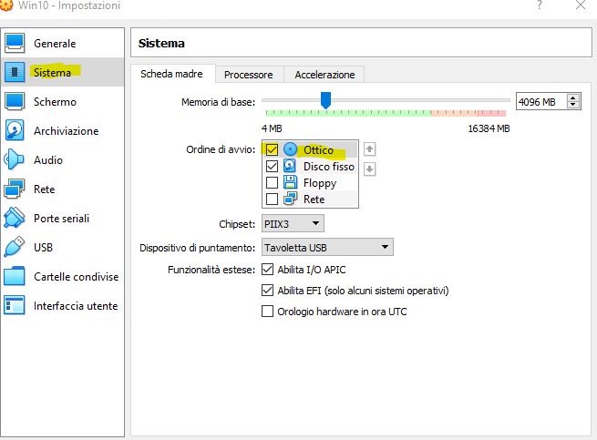597x440 pixels.
Task: Enable the Rete boot checkbox
Action: coord(272,200)
